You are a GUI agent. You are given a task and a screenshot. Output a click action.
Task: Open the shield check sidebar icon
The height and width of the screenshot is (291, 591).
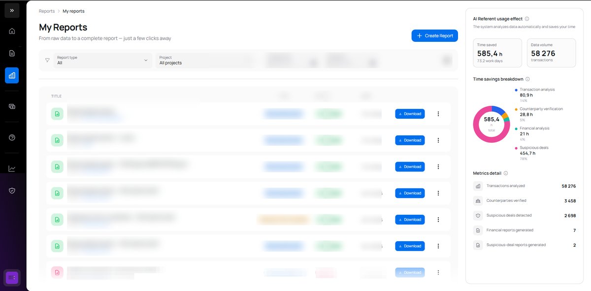(12, 191)
